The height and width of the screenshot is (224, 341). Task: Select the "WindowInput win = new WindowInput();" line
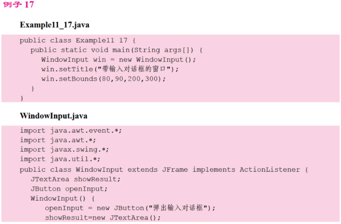click(x=118, y=59)
